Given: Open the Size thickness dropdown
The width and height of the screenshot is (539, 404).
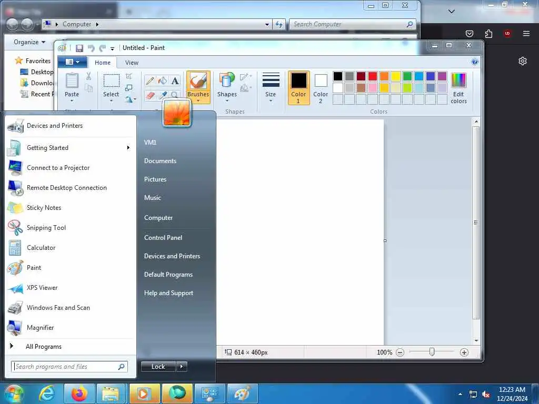Looking at the screenshot, I should 271,101.
